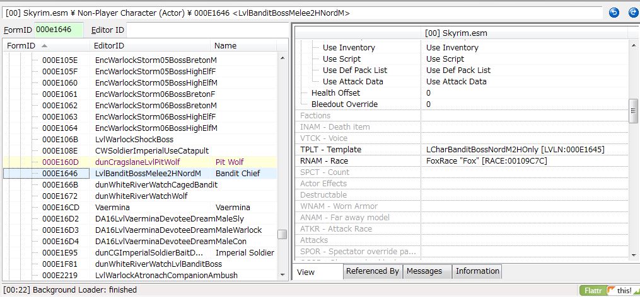Select record CWSoldierImperialUseCatapult
640x297 pixels.
click(x=140, y=151)
